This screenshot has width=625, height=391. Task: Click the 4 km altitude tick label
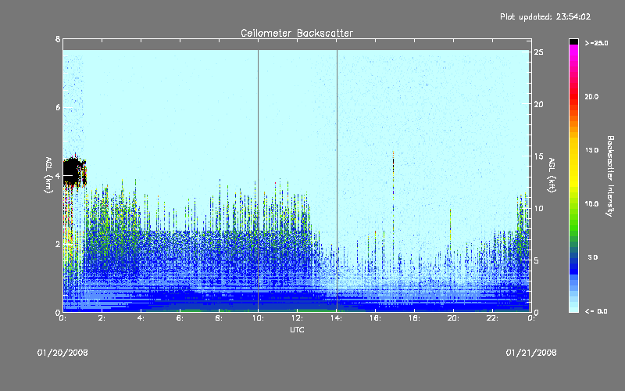click(x=58, y=175)
